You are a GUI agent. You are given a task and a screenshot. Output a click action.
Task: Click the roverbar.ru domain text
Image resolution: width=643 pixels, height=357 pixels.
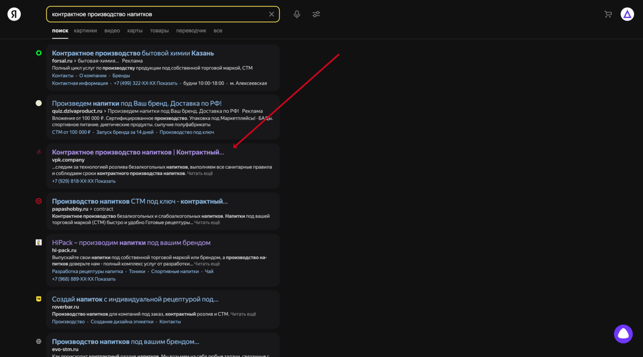tap(66, 307)
